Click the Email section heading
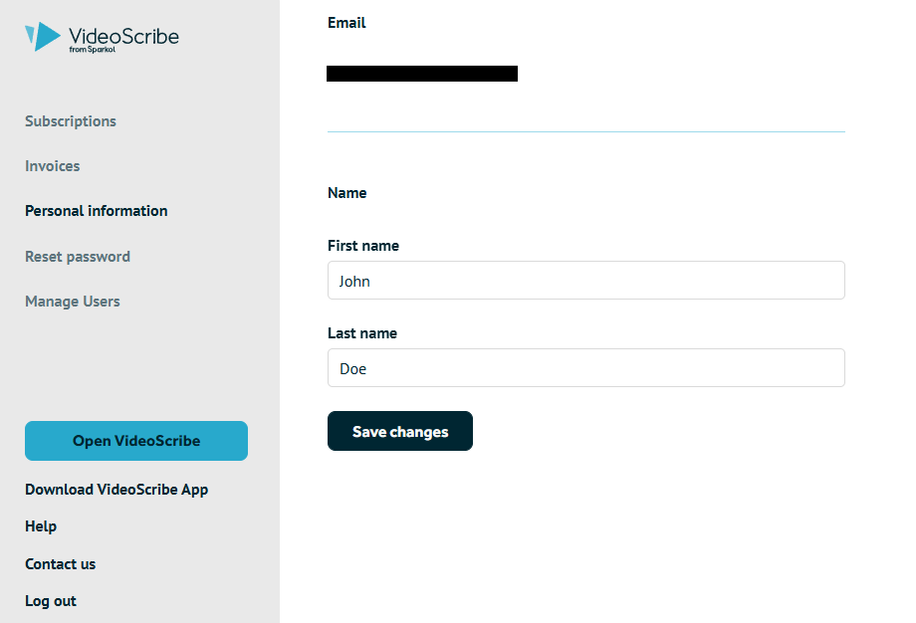 coord(346,23)
